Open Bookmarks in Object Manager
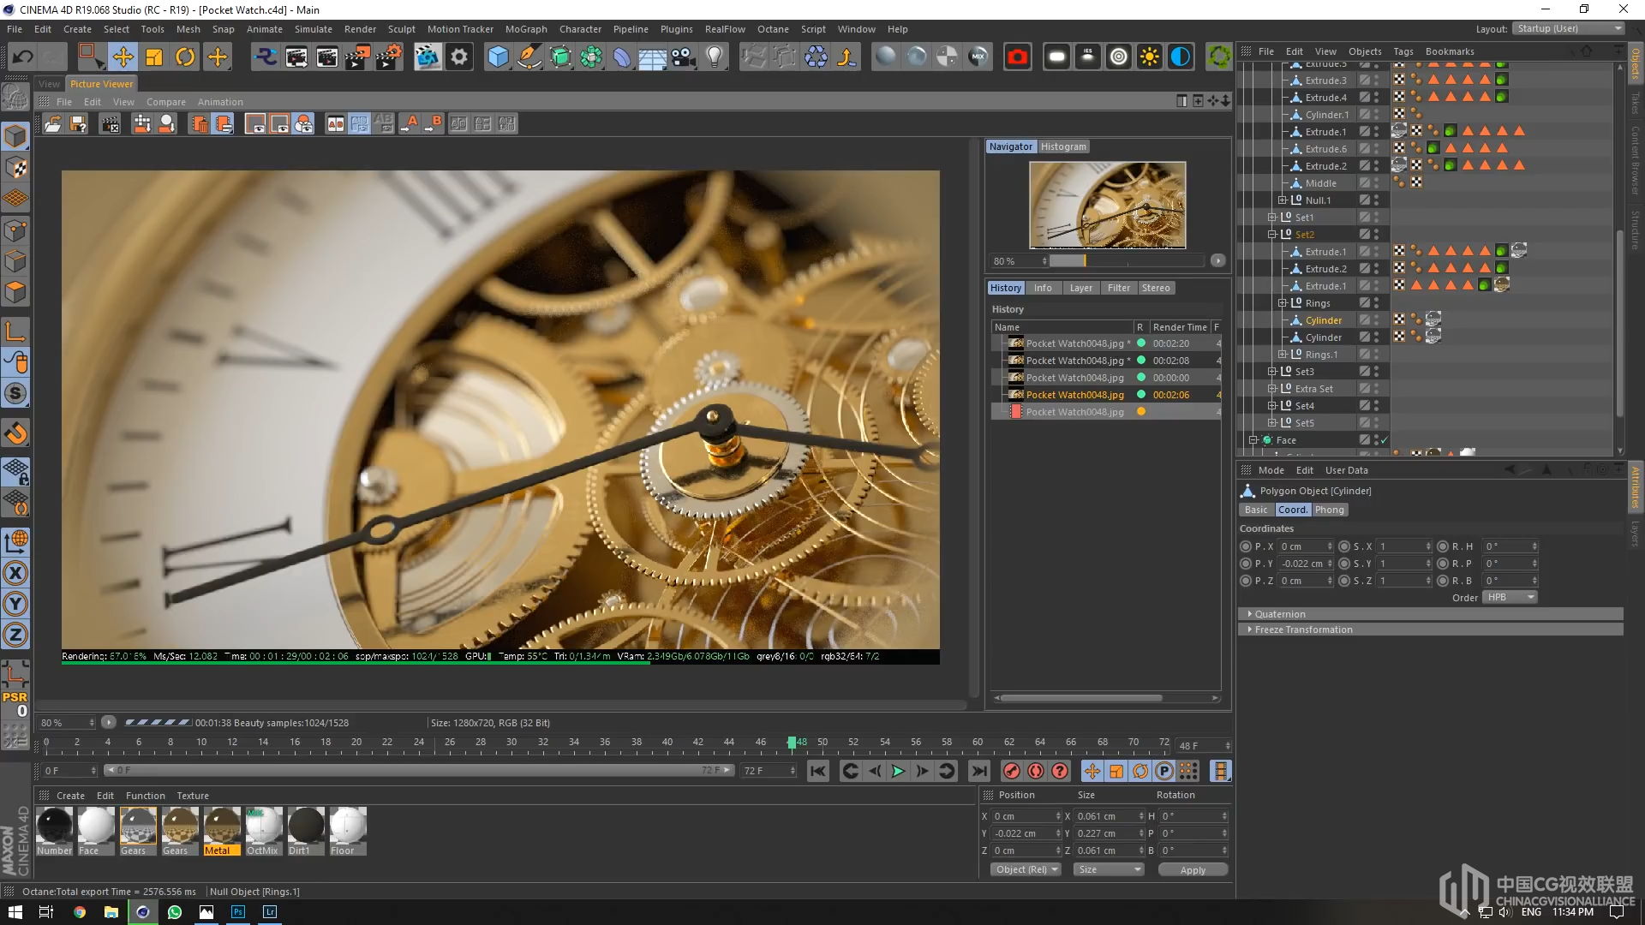 pos(1450,51)
